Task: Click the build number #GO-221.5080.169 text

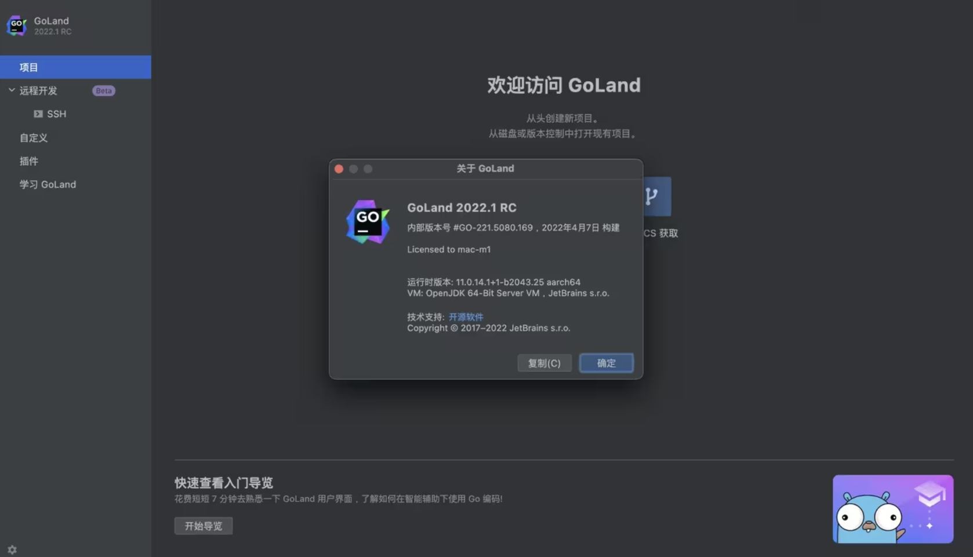Action: click(493, 228)
